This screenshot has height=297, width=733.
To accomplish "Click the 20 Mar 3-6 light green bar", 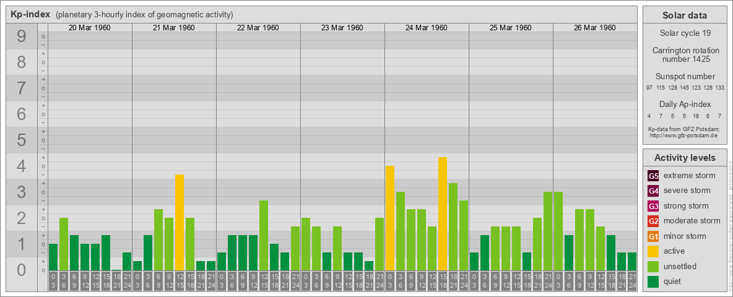I will [64, 244].
